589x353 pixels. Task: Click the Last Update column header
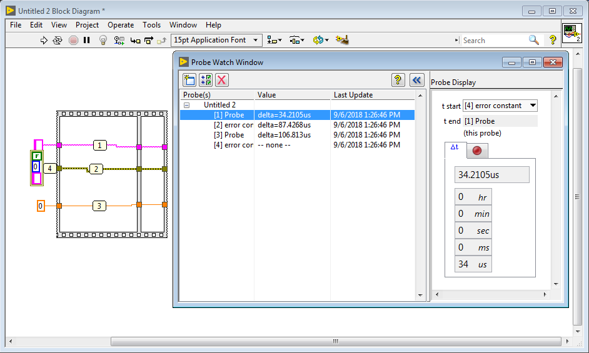pyautogui.click(x=372, y=95)
